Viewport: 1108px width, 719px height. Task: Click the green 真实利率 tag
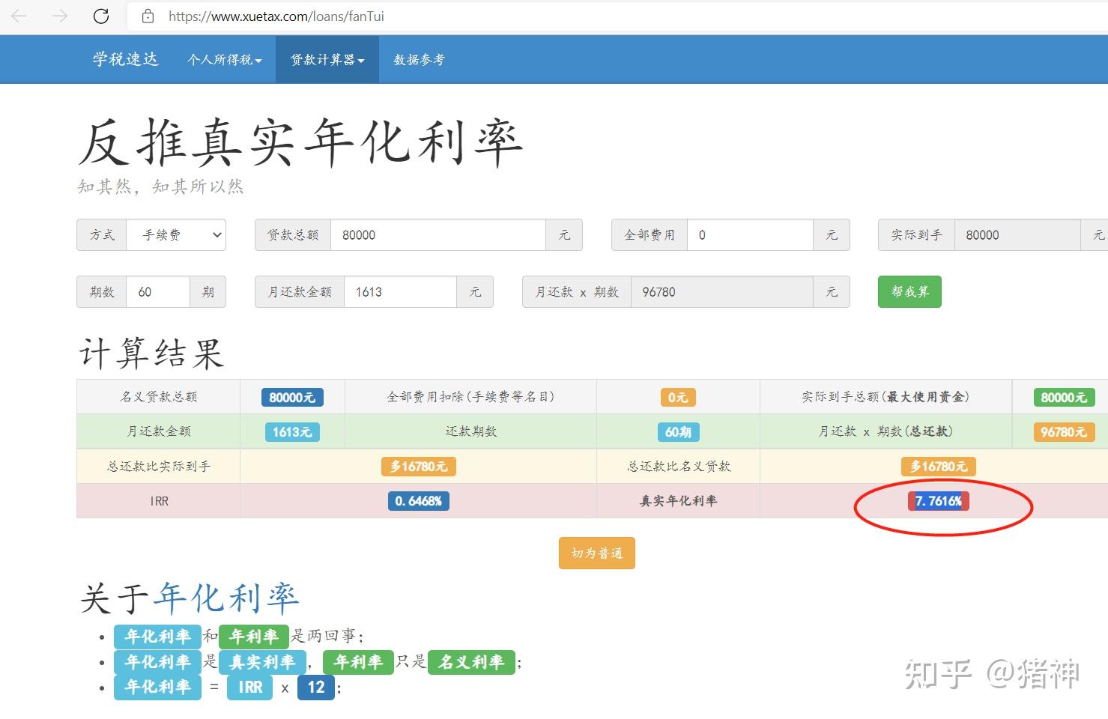pyautogui.click(x=262, y=662)
